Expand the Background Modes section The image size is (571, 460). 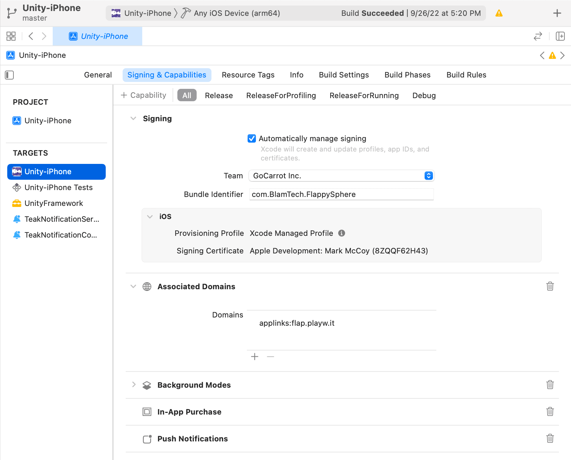click(x=134, y=385)
